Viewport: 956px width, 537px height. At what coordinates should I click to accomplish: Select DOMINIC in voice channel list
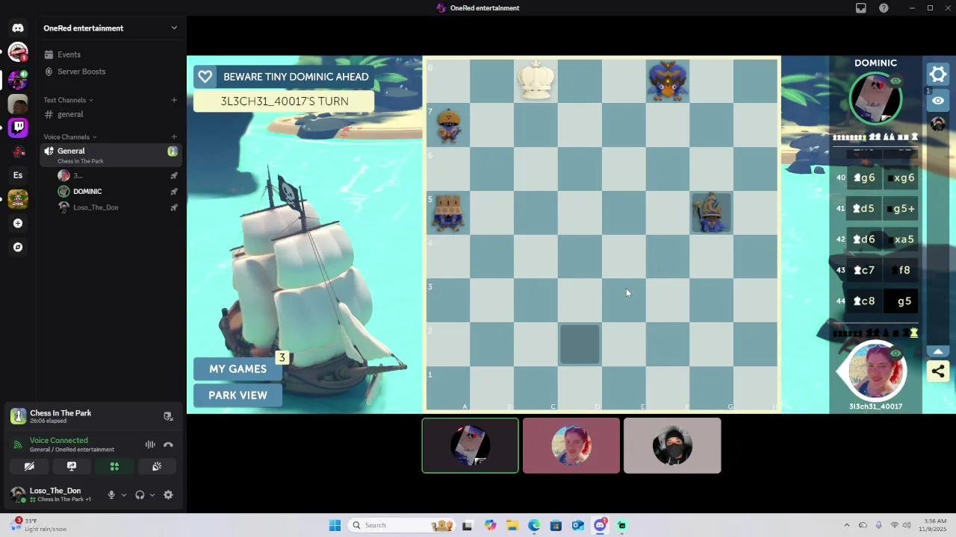click(x=117, y=192)
